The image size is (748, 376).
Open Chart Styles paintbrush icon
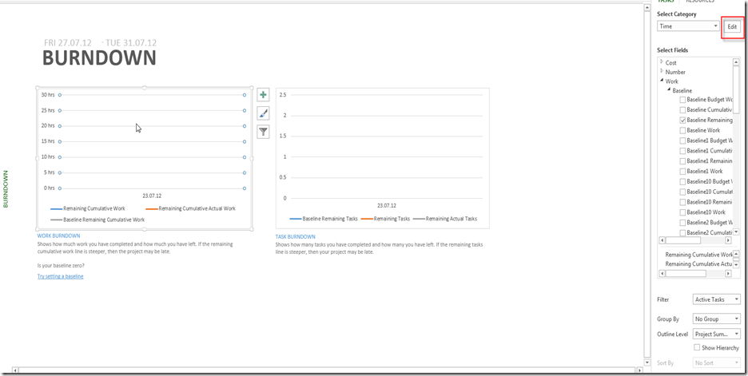(263, 113)
